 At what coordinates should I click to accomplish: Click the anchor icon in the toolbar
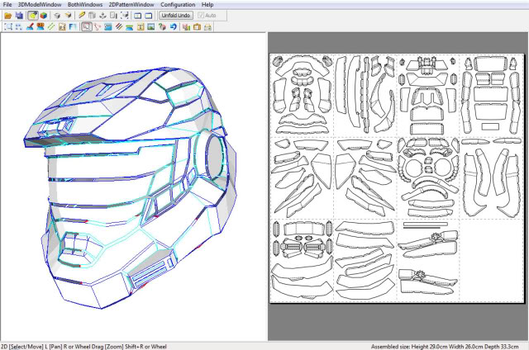click(102, 16)
